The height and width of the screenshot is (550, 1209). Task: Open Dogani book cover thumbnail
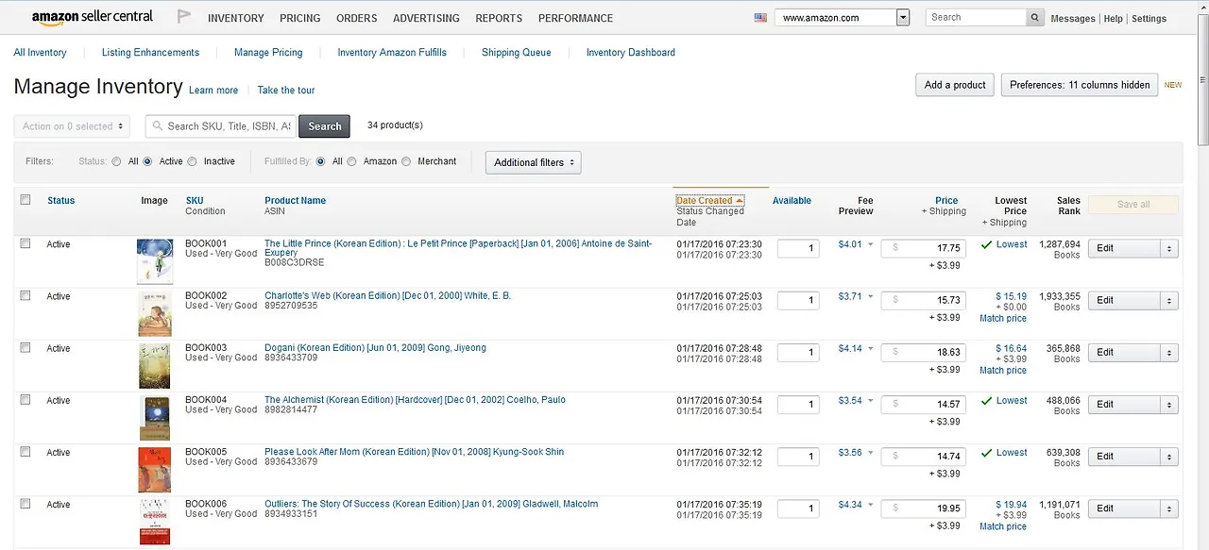155,366
